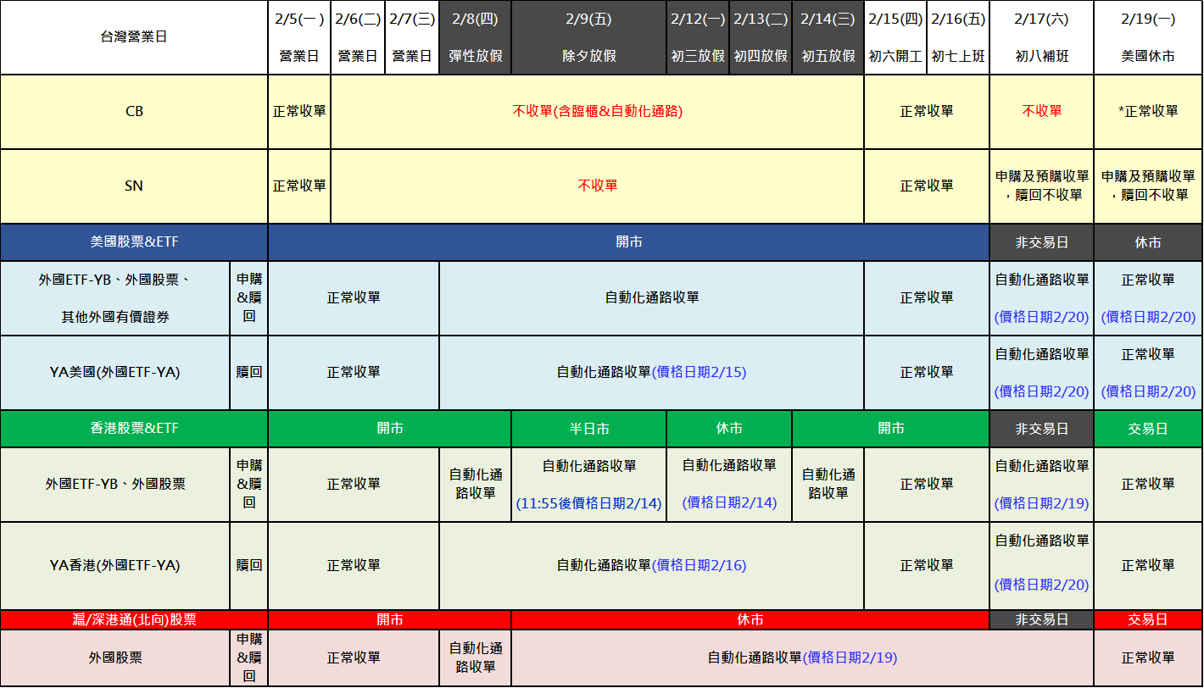1204x688 pixels.
Task: Click 自動化通路收單(價格日期2/19) in bottom 外國股票 row
Action: click(x=803, y=658)
